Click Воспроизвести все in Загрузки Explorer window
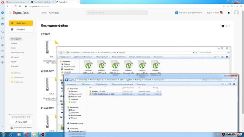The height and width of the screenshot is (137, 244). point(119,57)
